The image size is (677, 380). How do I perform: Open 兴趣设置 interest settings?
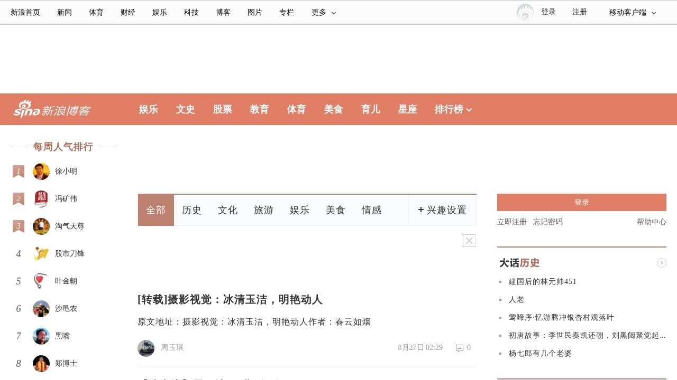click(442, 210)
